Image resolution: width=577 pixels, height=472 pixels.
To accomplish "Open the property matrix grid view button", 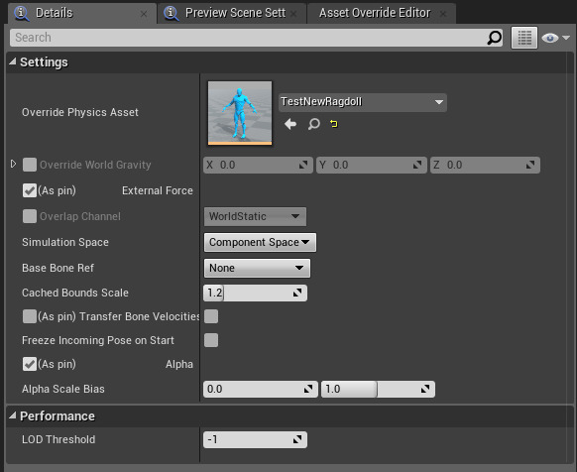I will [524, 38].
